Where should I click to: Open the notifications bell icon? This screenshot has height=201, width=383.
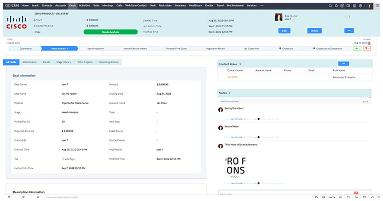point(336,5)
